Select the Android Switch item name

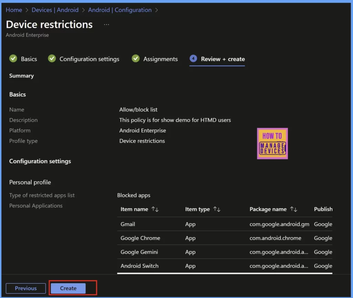pyautogui.click(x=140, y=266)
